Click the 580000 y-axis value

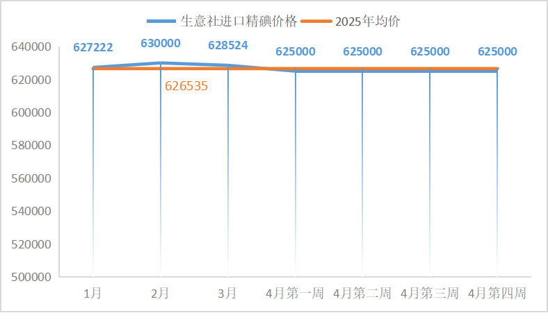pos(31,146)
